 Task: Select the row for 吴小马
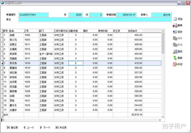[82, 40]
